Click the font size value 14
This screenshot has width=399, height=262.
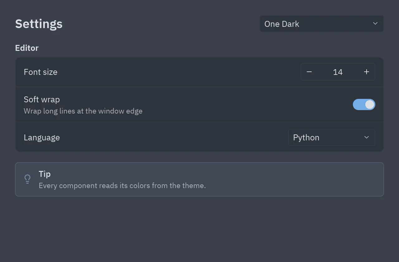pos(338,72)
